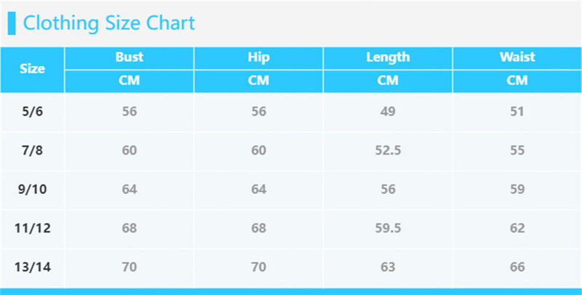The image size is (582, 295).
Task: Click the Hip column header
Action: tap(258, 57)
